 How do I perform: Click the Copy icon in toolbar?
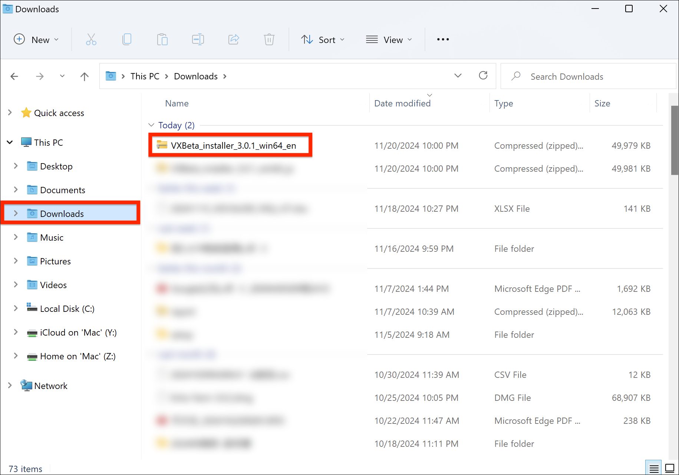point(126,39)
